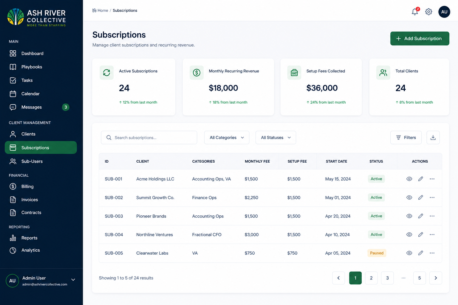Edit Clearwater Labs with the pencil icon
Image resolution: width=458 pixels, height=305 pixels.
tap(420, 253)
